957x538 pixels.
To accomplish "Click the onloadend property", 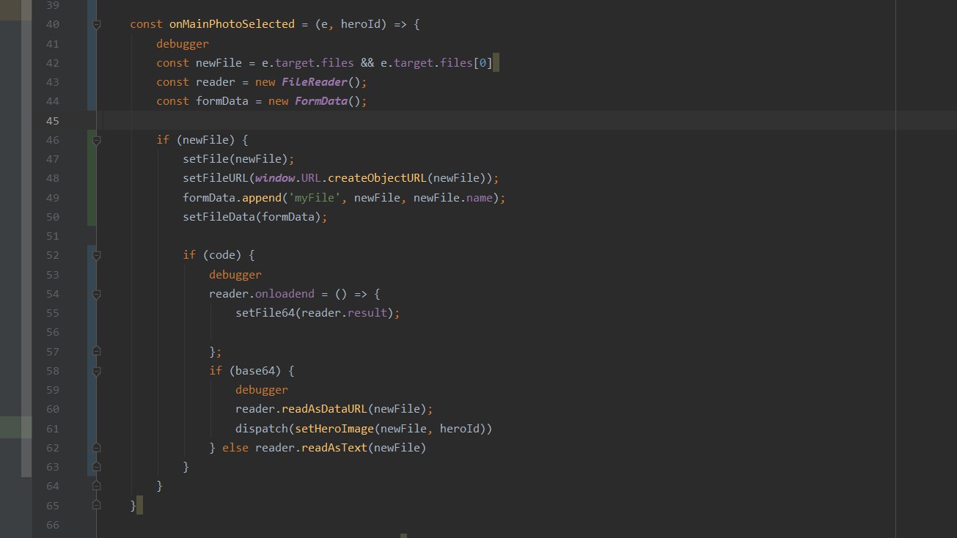I will point(285,294).
